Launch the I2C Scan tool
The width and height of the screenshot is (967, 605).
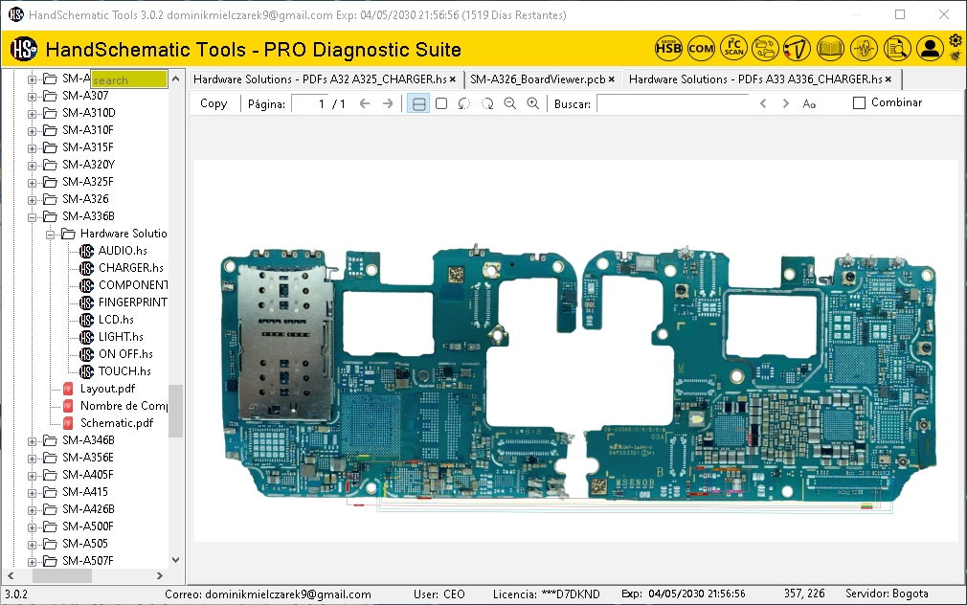tap(734, 48)
